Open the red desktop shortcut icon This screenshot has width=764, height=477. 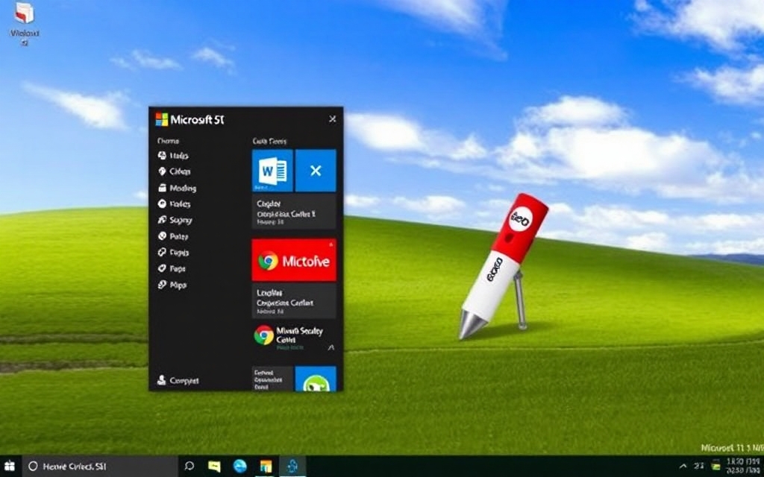[x=25, y=13]
